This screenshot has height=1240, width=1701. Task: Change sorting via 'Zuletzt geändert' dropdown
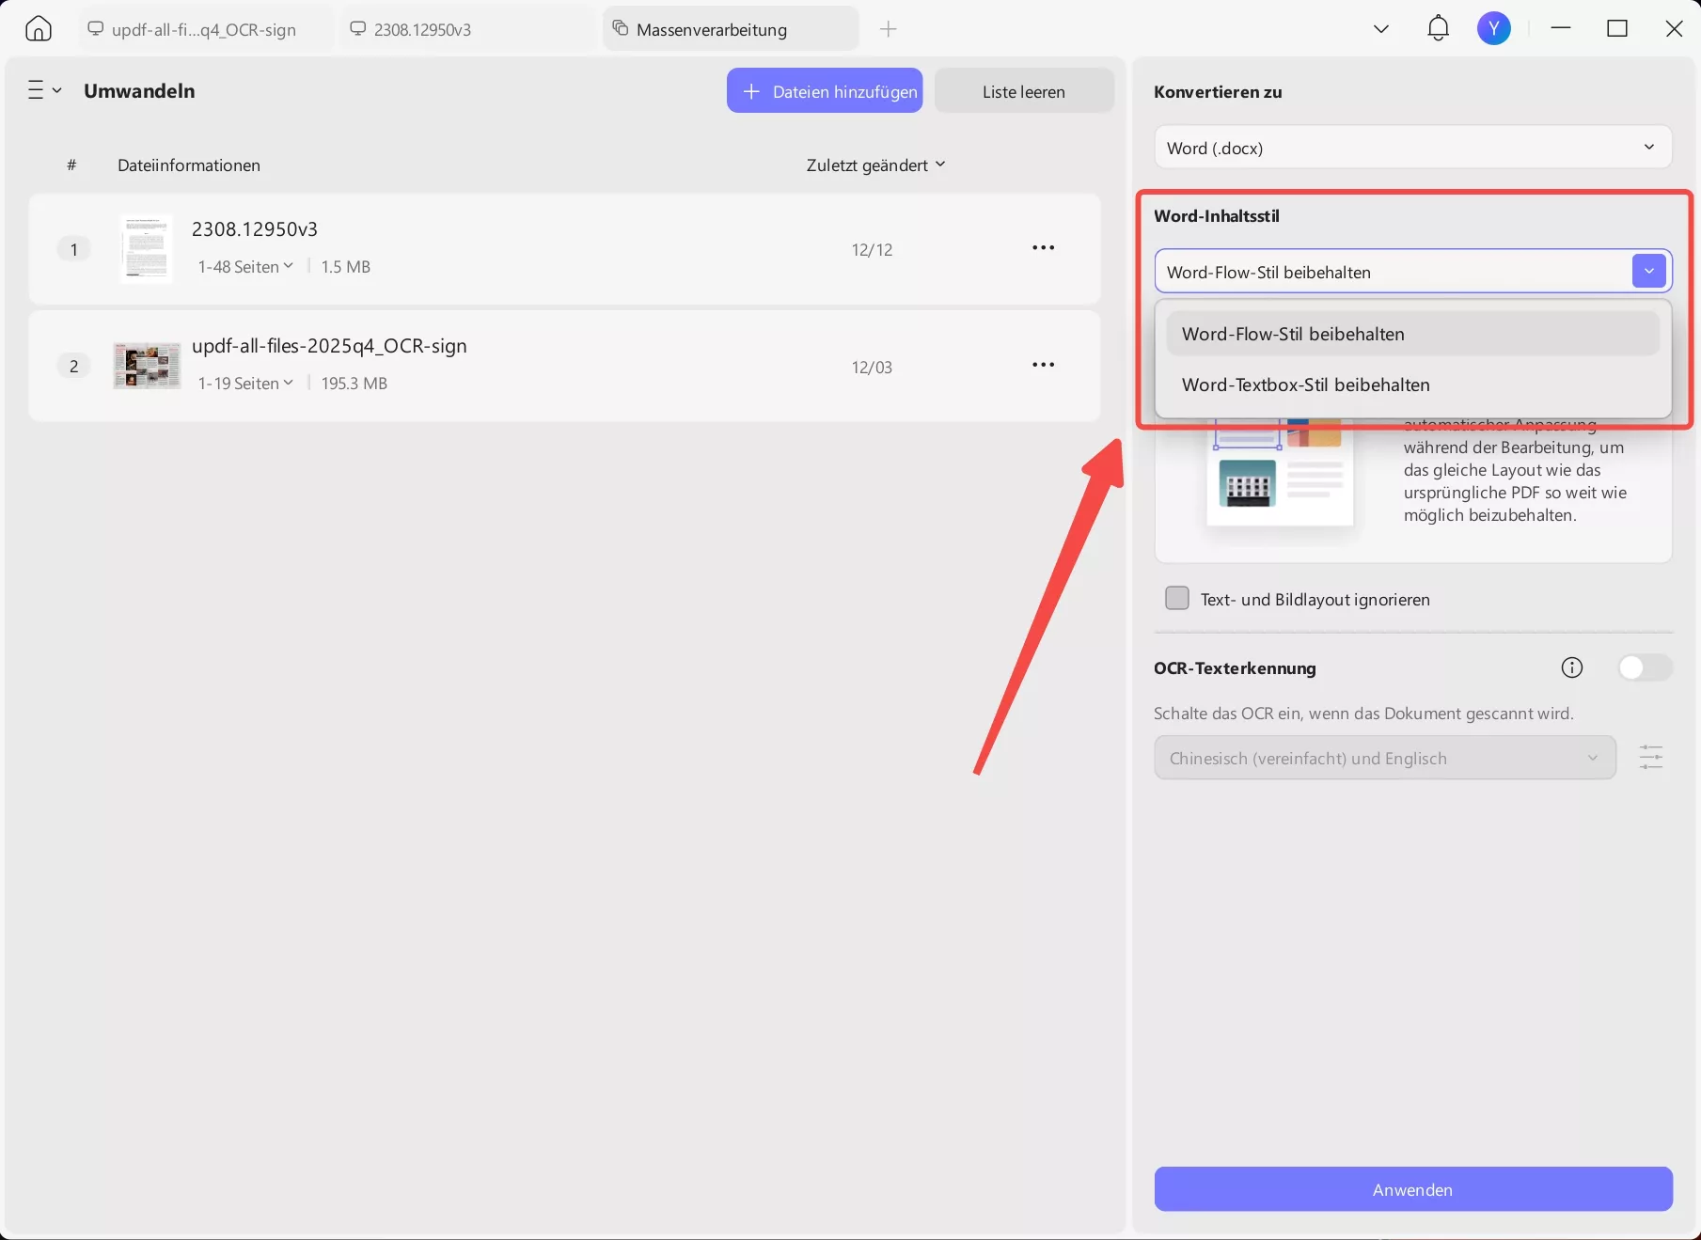[875, 165]
